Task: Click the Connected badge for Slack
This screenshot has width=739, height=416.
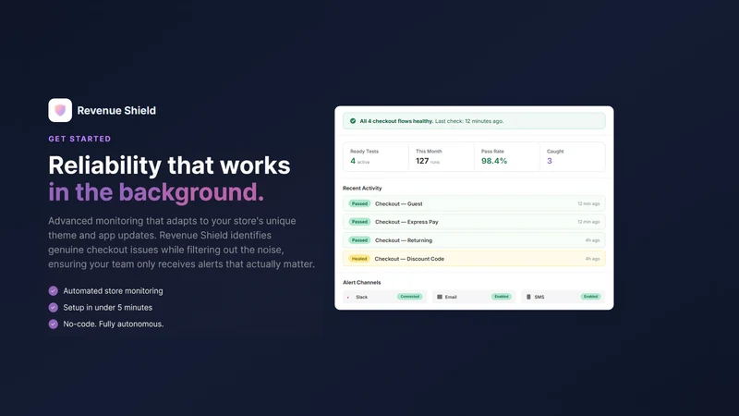Action: 409,297
